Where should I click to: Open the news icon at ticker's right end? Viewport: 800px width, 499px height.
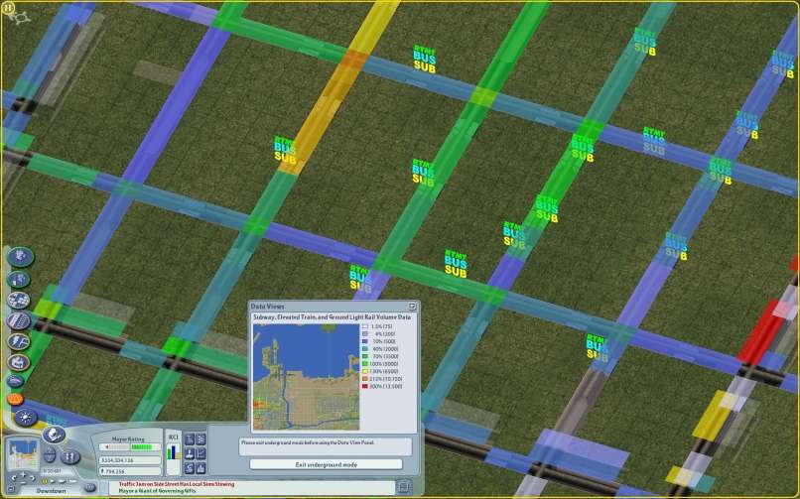point(404,487)
